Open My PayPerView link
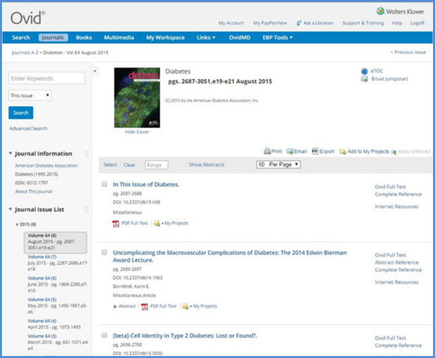Image resolution: width=435 pixels, height=358 pixels. pos(270,23)
